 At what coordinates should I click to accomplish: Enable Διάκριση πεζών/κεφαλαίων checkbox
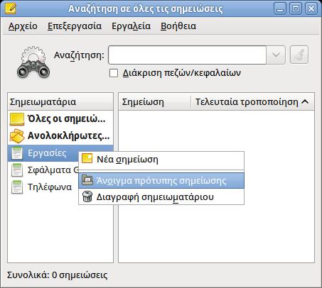(114, 73)
